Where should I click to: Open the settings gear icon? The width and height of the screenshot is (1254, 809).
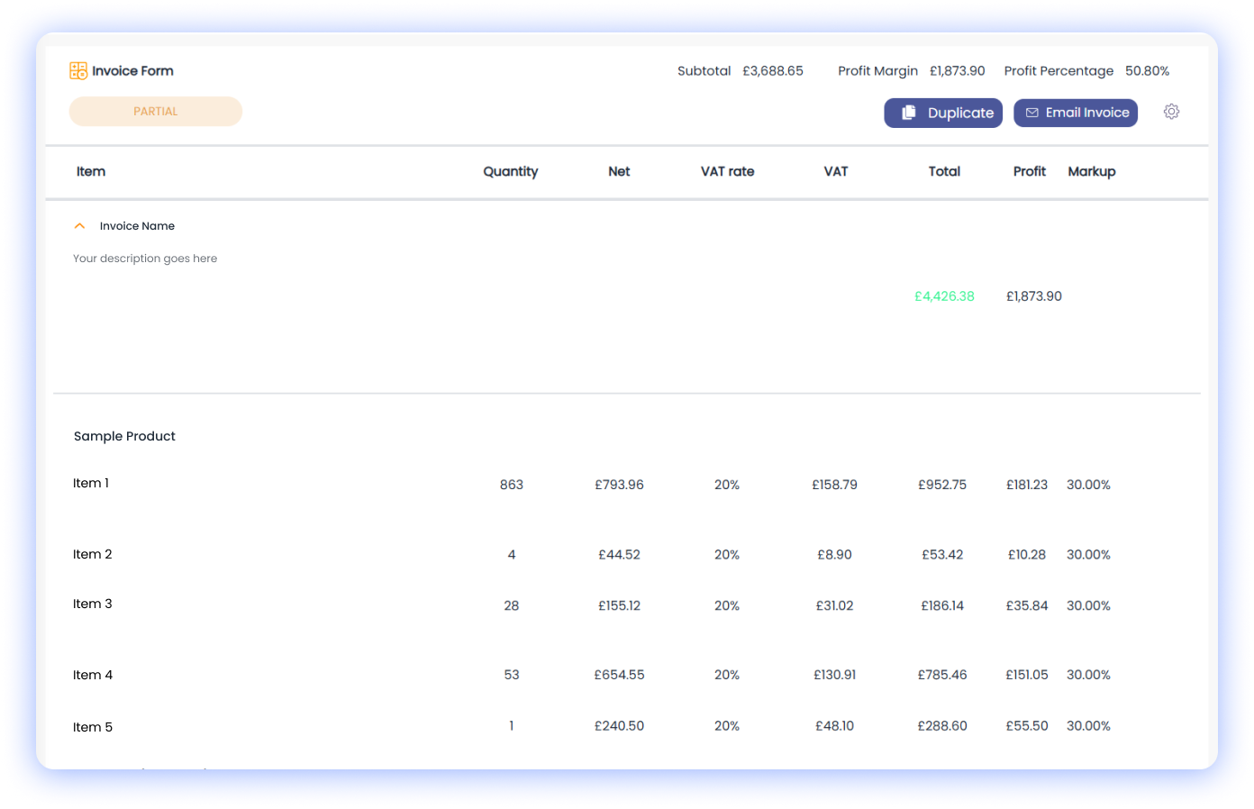pyautogui.click(x=1171, y=112)
